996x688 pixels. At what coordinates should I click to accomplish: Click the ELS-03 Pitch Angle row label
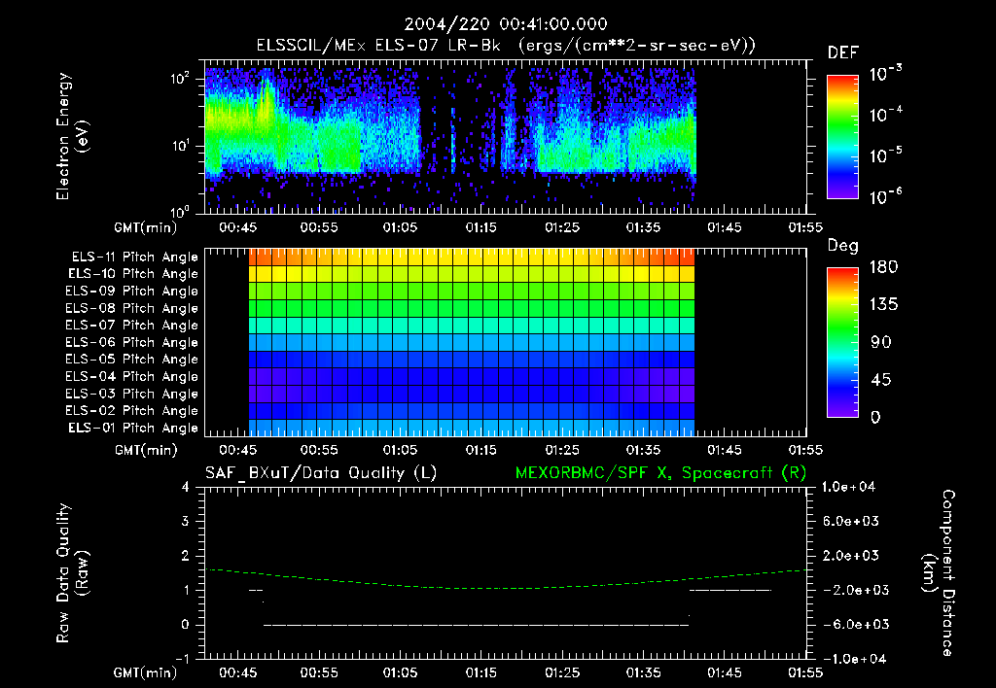coord(131,395)
